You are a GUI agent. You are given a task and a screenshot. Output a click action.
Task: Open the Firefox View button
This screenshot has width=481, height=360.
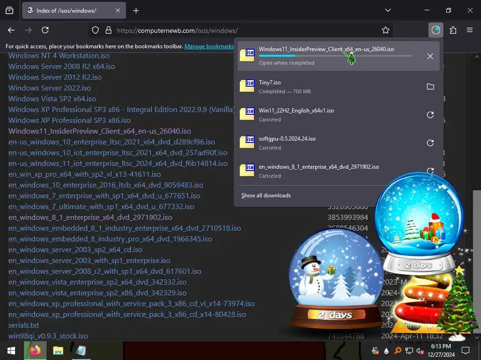tap(9, 11)
